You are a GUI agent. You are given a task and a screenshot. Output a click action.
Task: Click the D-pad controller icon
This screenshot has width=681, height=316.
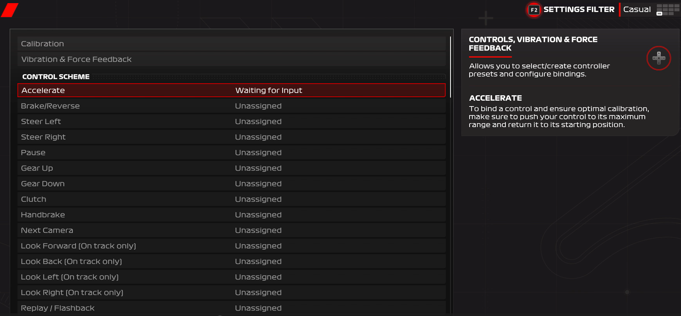point(658,58)
